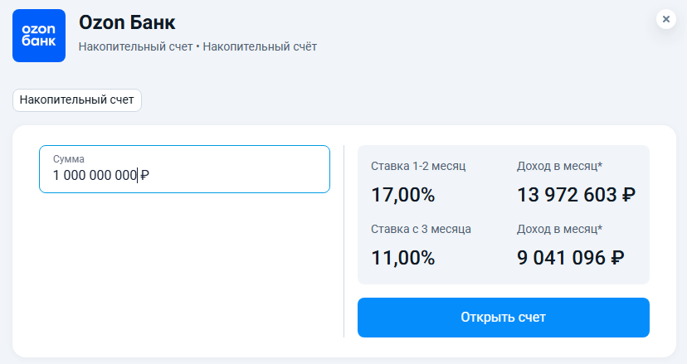Select the Накопительный счет chip tab

[x=77, y=99]
